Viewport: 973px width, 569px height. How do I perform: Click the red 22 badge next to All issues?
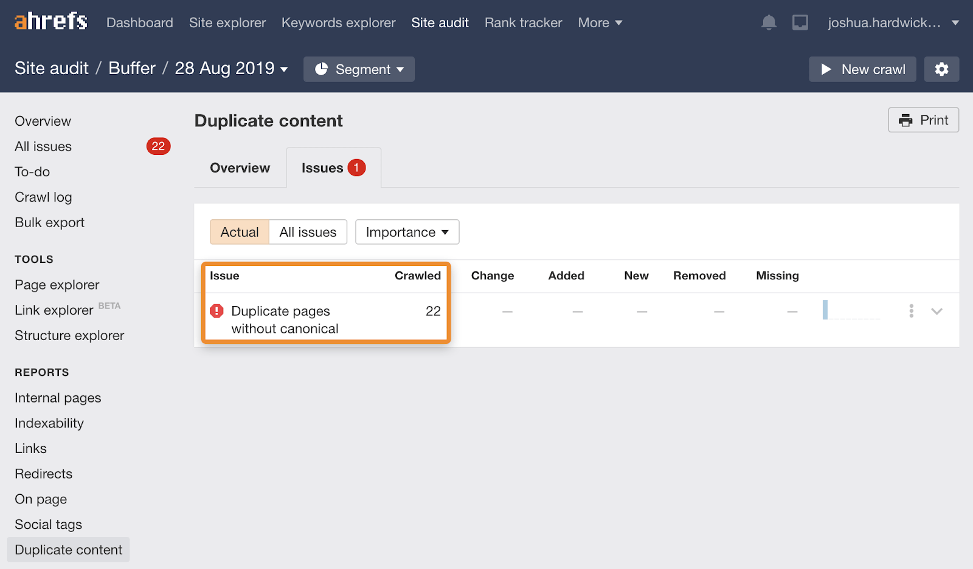click(158, 146)
